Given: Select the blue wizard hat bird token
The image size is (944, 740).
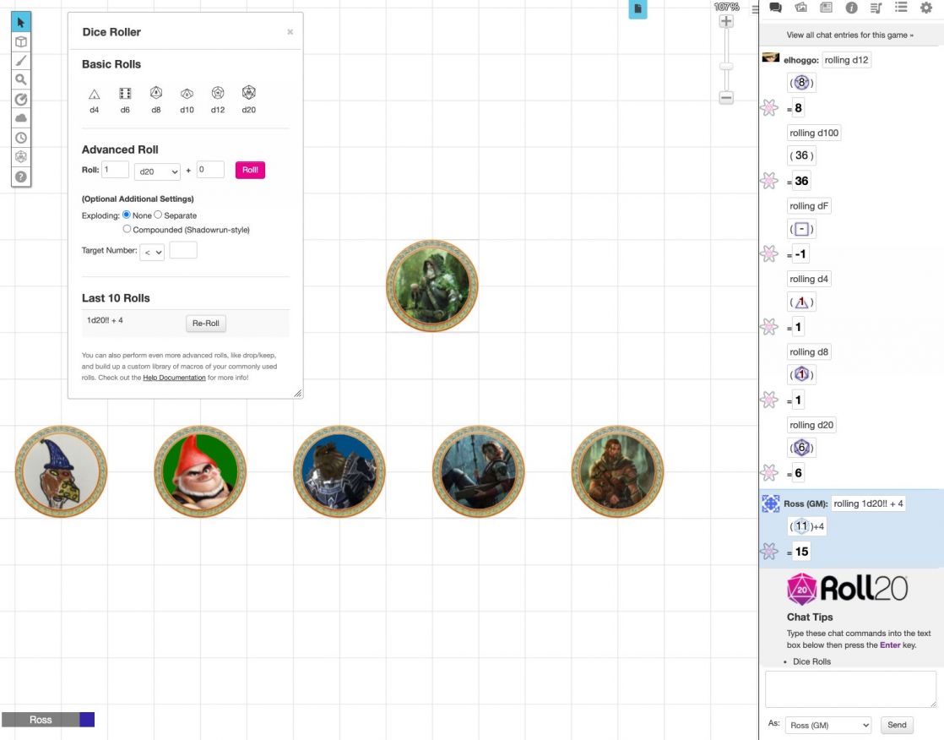Looking at the screenshot, I should (x=61, y=471).
